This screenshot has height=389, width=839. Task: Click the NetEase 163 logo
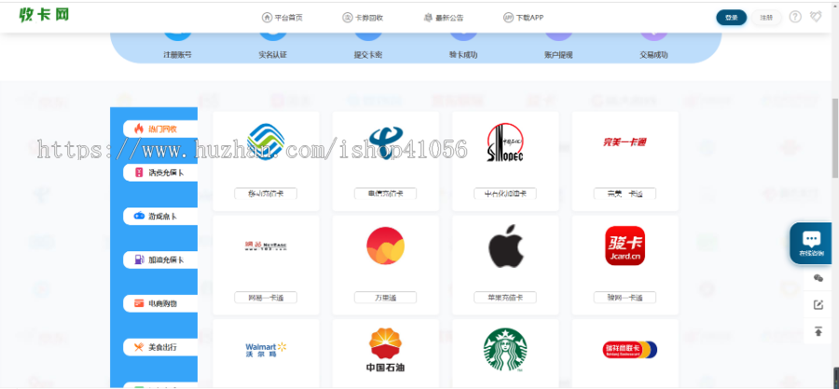coord(266,246)
